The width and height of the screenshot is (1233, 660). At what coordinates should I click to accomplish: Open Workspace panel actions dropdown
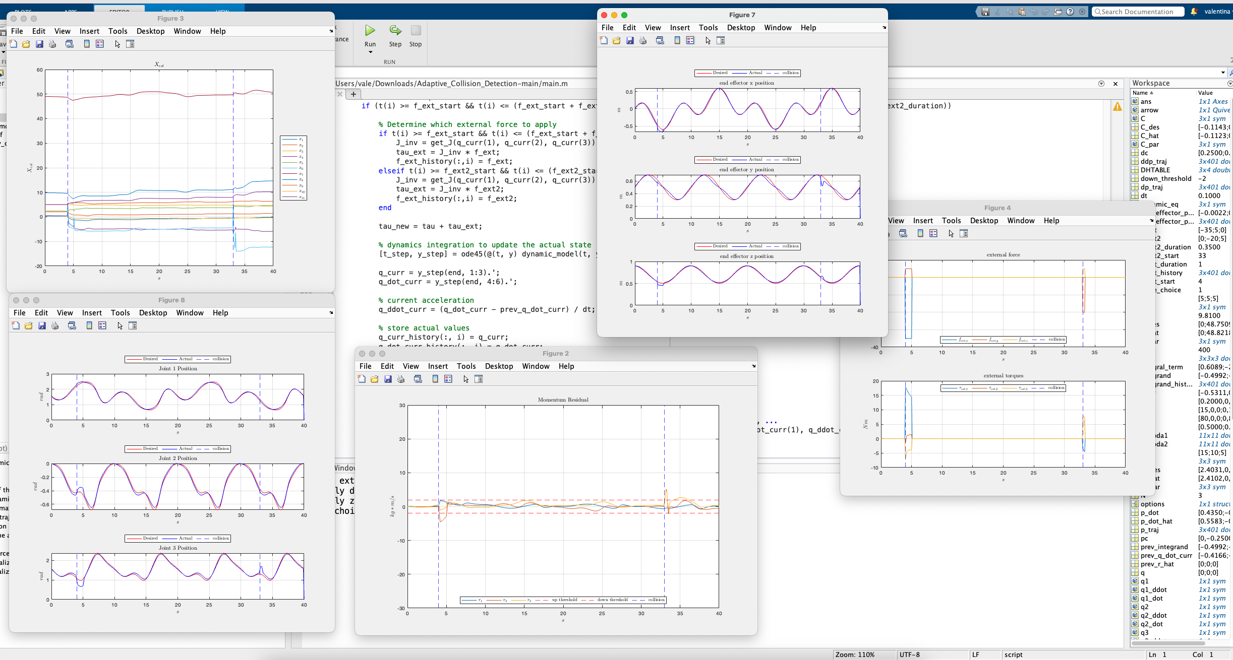pyautogui.click(x=1229, y=84)
